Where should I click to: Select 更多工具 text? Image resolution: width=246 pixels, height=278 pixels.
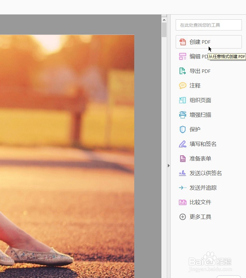(200, 217)
